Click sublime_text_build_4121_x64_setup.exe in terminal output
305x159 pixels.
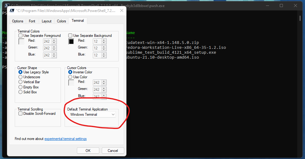click(x=171, y=52)
